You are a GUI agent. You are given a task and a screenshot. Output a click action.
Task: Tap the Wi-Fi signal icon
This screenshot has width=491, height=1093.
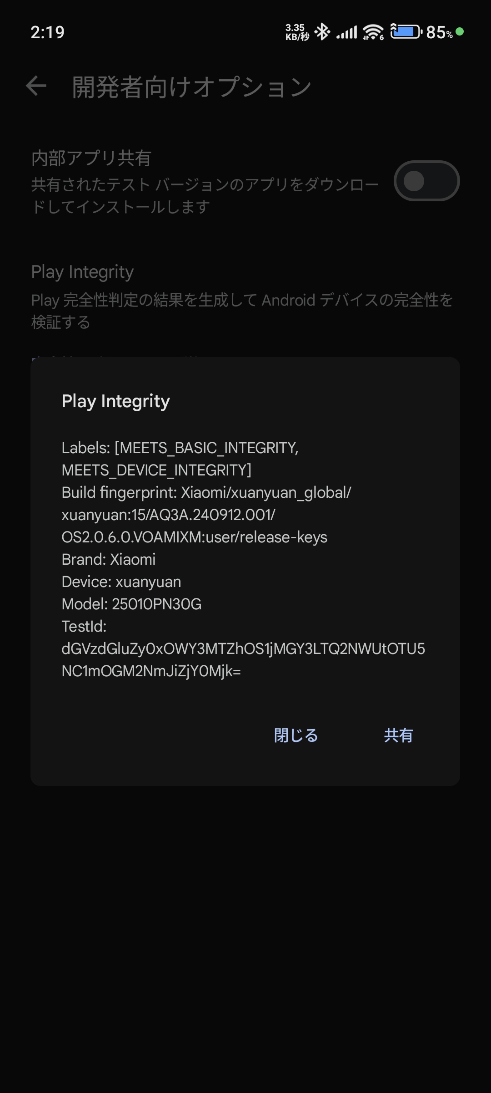click(373, 32)
